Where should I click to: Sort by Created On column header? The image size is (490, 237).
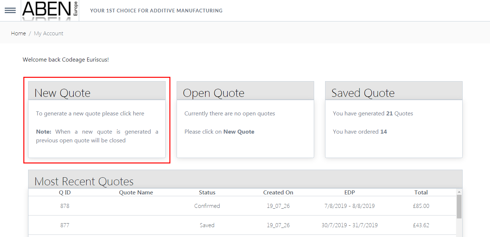(x=278, y=193)
